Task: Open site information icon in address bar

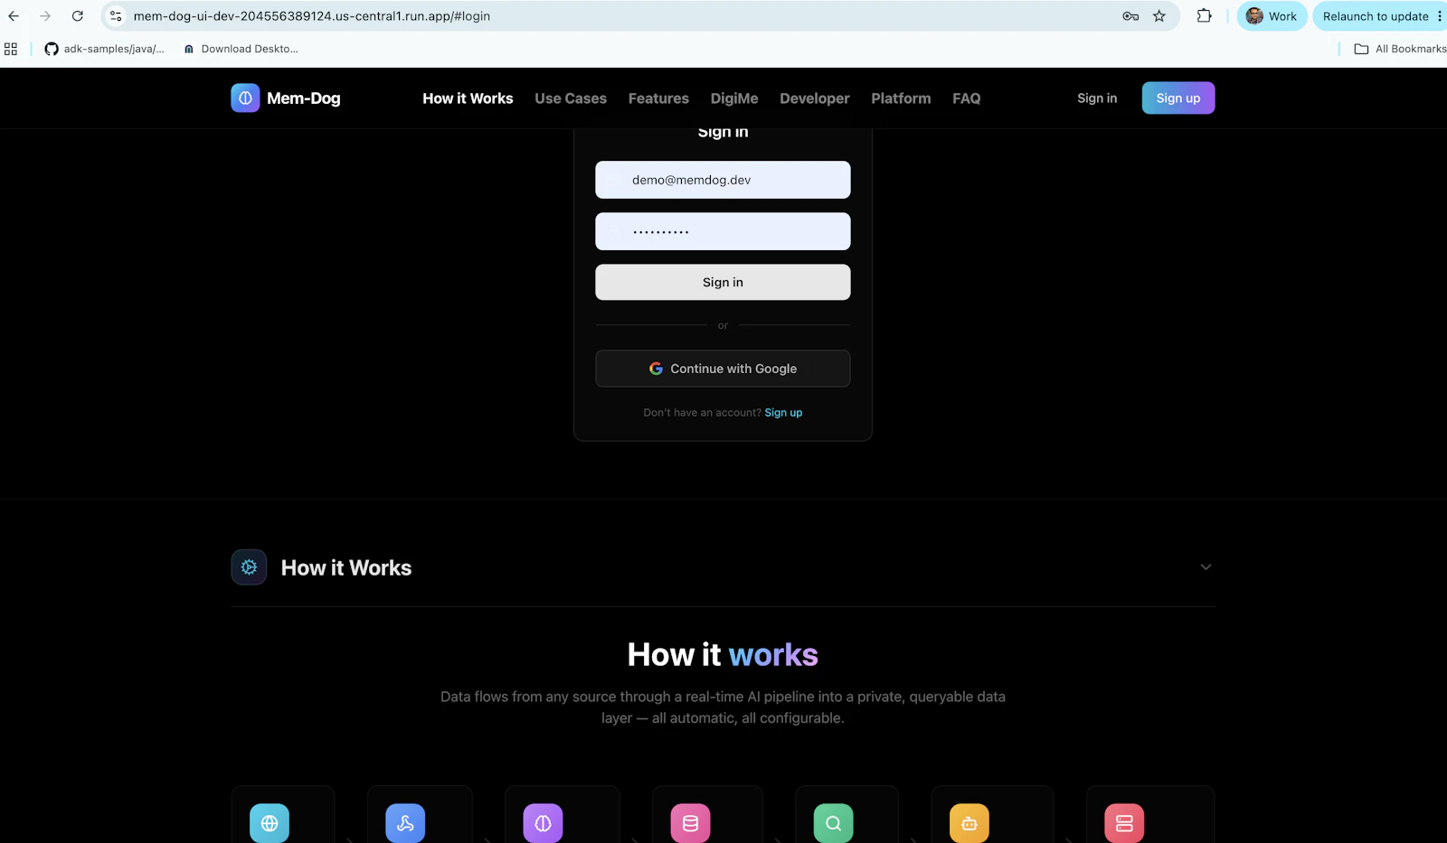Action: pos(116,16)
